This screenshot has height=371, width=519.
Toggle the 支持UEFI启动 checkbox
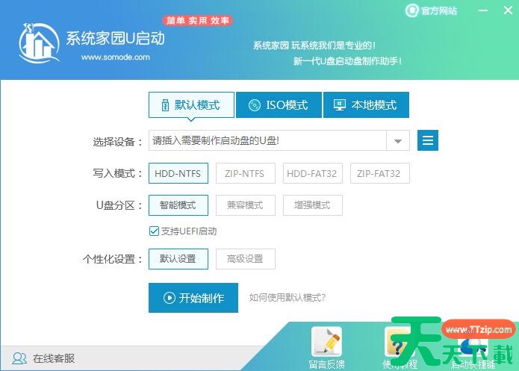pyautogui.click(x=155, y=231)
